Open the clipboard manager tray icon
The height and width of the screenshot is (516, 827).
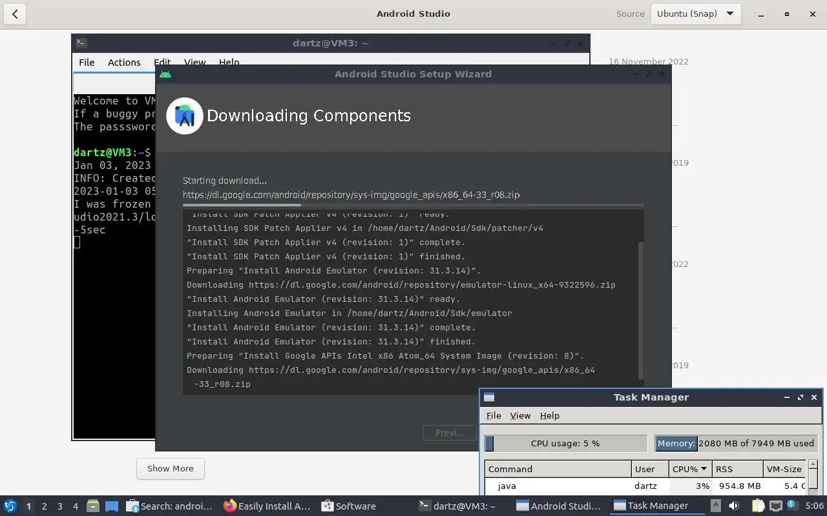[x=758, y=506]
